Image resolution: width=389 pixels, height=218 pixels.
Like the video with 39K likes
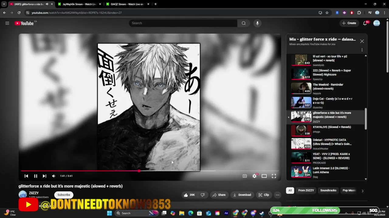point(189,195)
